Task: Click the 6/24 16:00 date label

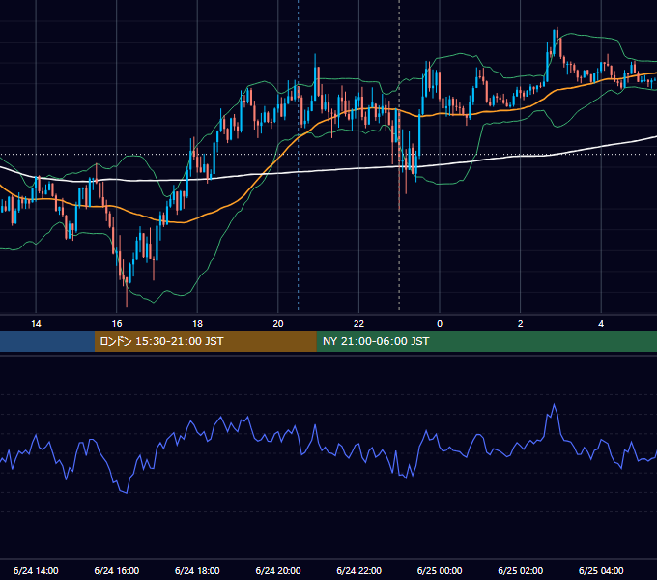Action: (117, 570)
